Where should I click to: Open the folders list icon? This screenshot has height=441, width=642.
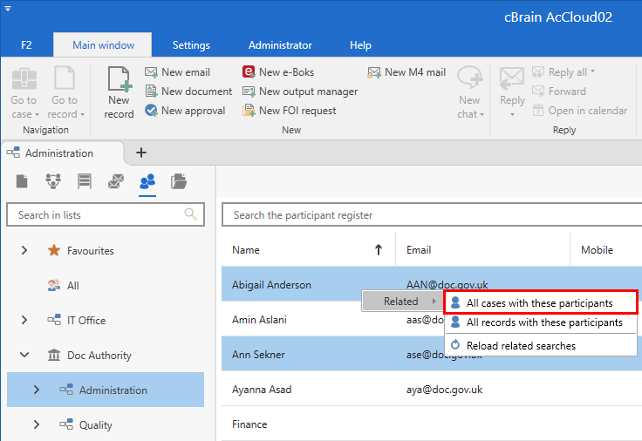[x=179, y=181]
